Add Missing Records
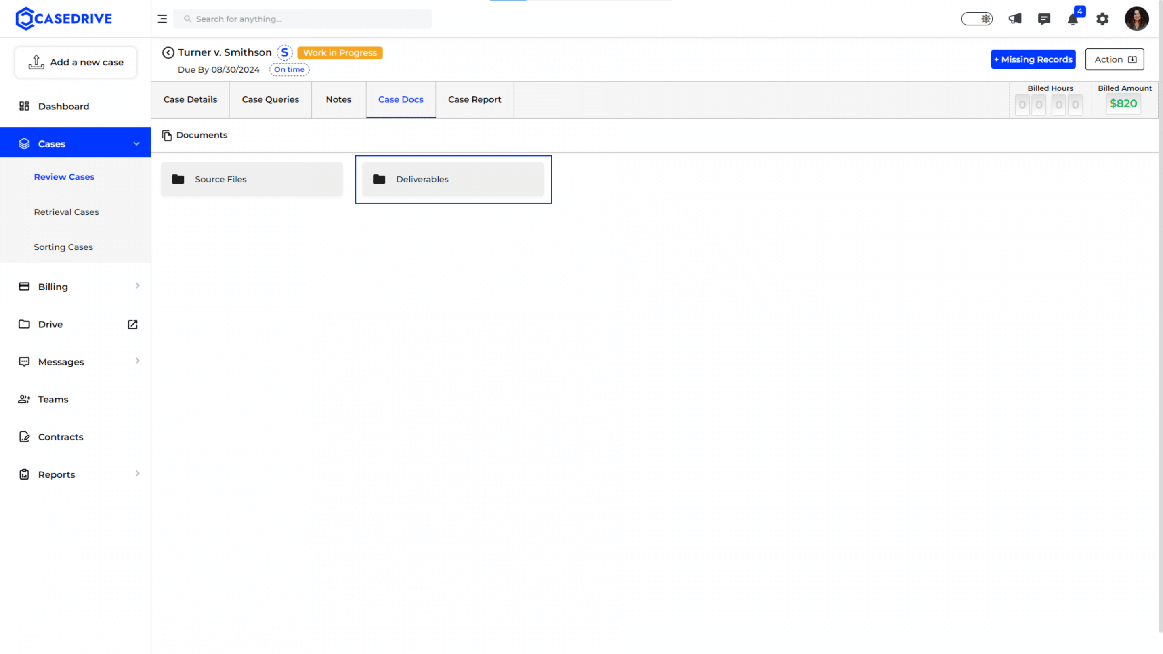The height and width of the screenshot is (654, 1163). 1033,59
